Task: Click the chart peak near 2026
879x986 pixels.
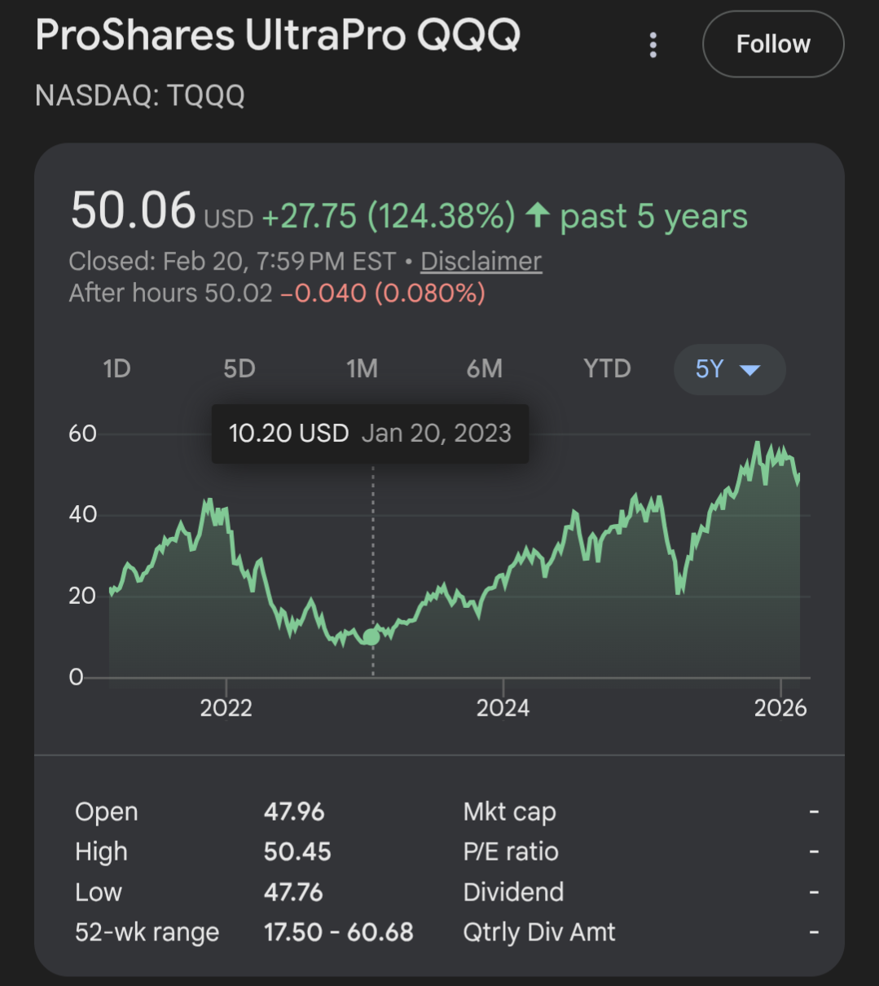Action: tap(757, 444)
